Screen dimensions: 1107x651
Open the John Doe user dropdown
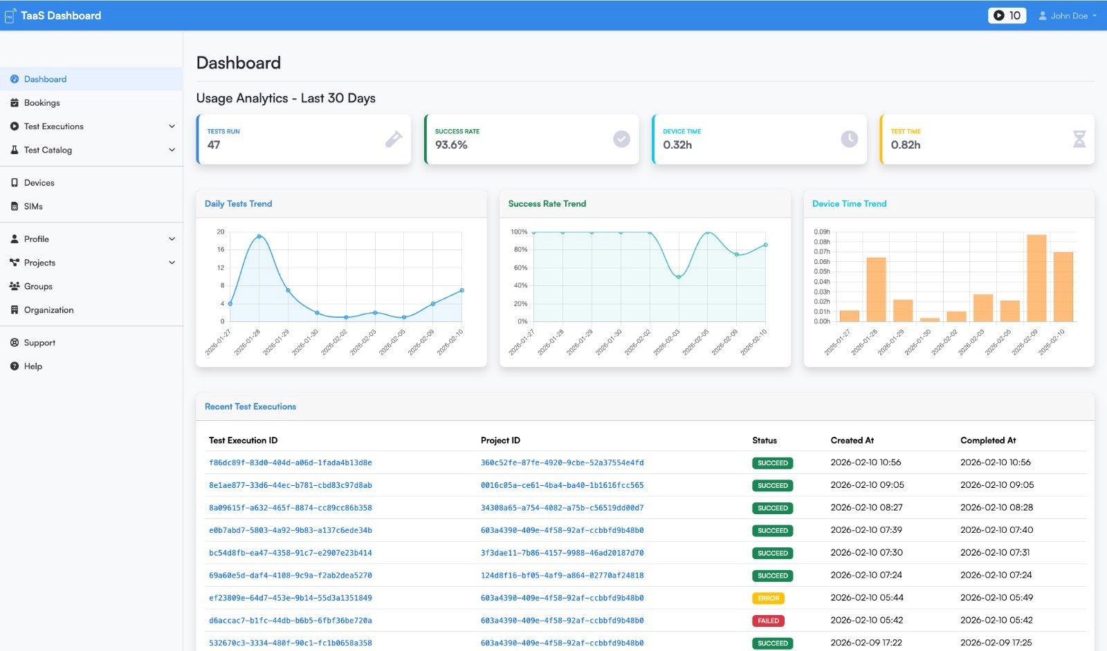(1068, 16)
